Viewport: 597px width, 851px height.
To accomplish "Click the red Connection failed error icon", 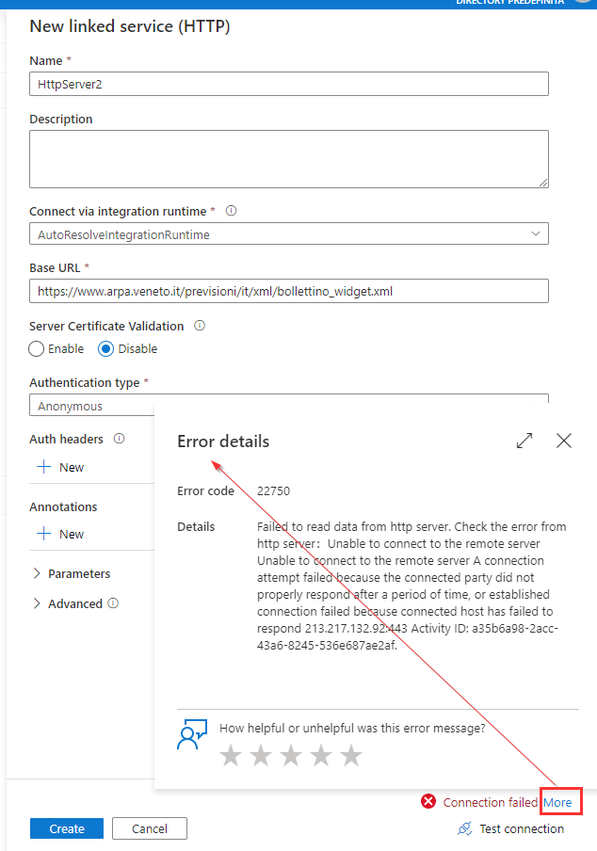I will [428, 801].
